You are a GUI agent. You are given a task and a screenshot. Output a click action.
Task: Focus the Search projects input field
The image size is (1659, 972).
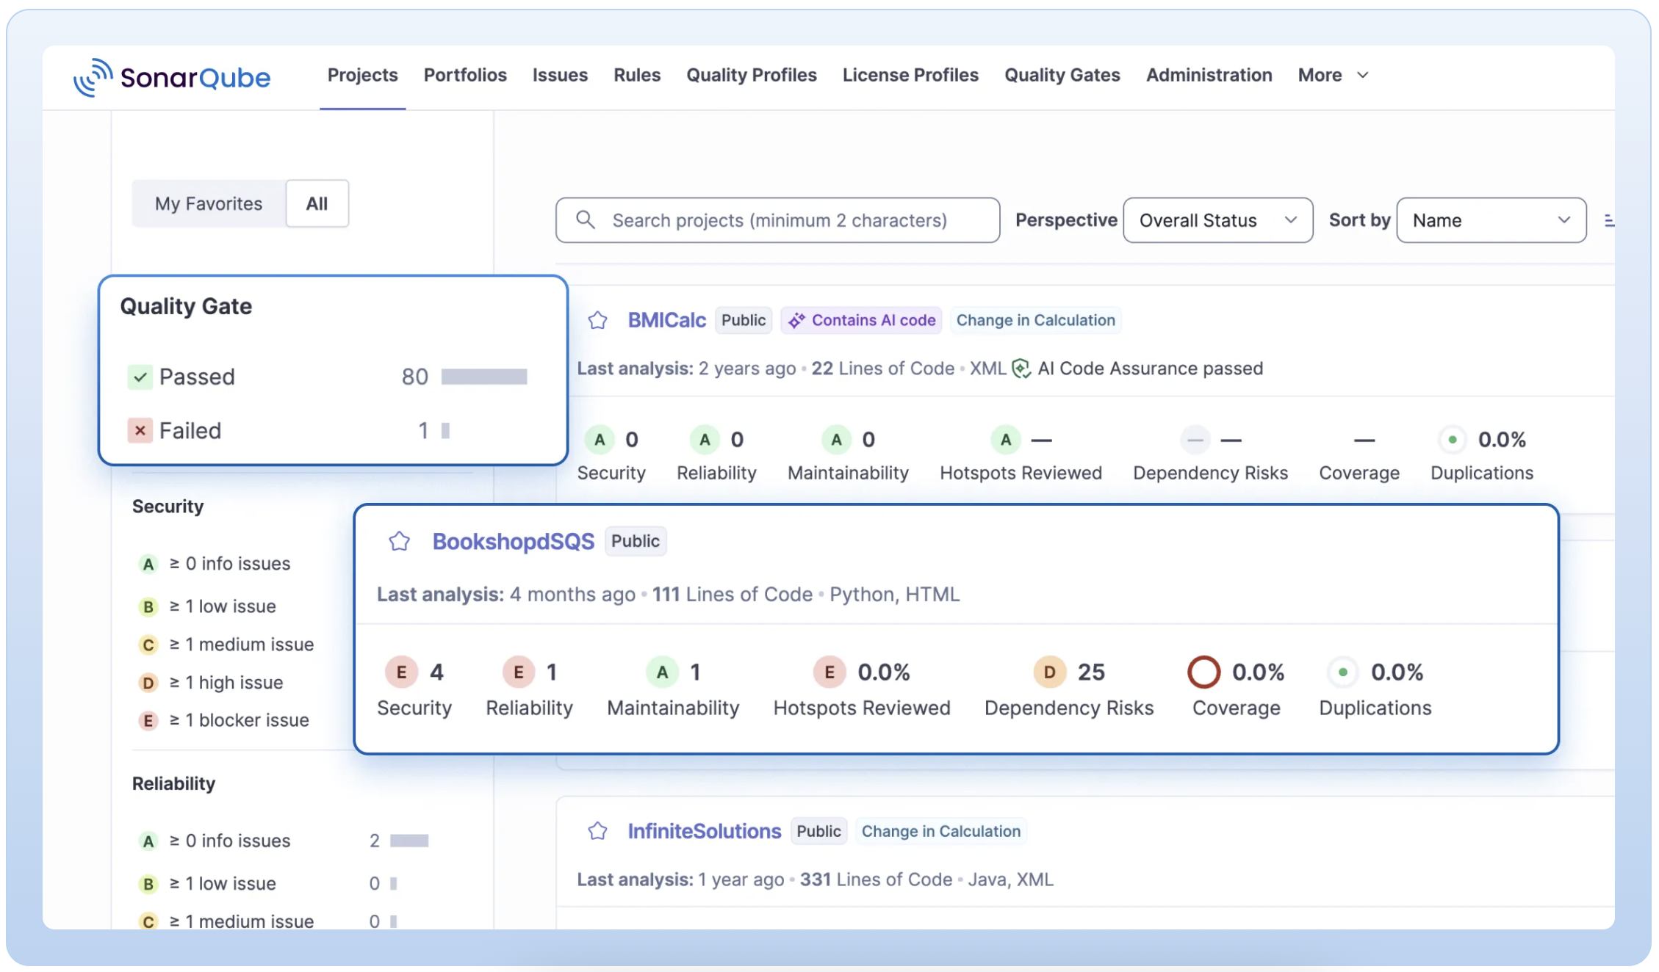(x=777, y=220)
